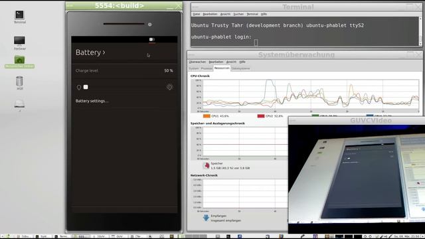Click the blue Empfangen arrow icon
This screenshot has height=239, width=425.
click(206, 218)
